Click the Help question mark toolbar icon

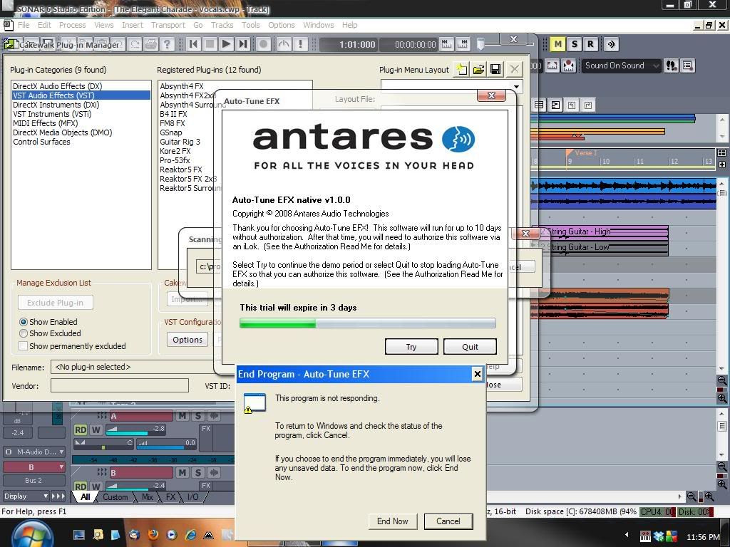[x=167, y=44]
